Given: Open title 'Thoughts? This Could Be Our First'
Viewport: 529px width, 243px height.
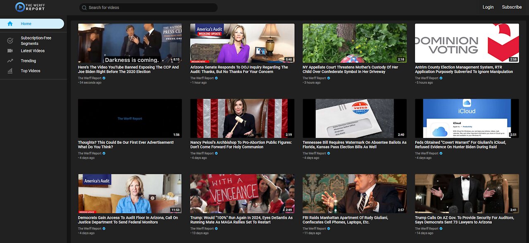Looking at the screenshot, I should (126, 145).
